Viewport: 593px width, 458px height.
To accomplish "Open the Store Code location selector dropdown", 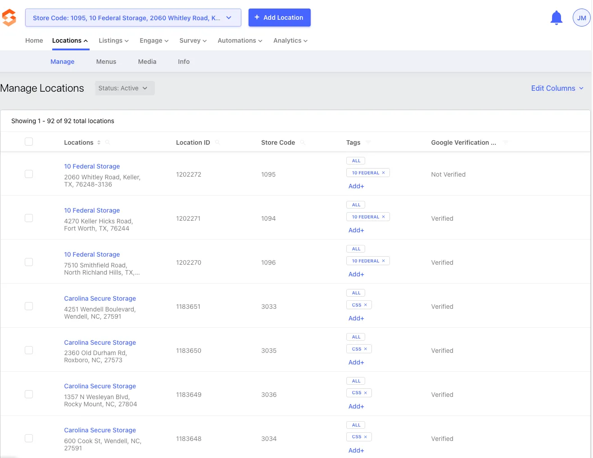I will click(x=133, y=18).
